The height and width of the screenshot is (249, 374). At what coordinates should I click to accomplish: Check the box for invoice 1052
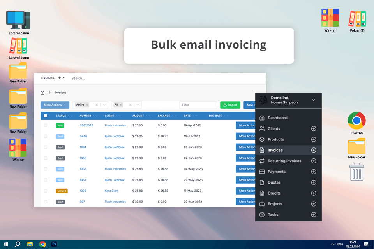click(45, 180)
